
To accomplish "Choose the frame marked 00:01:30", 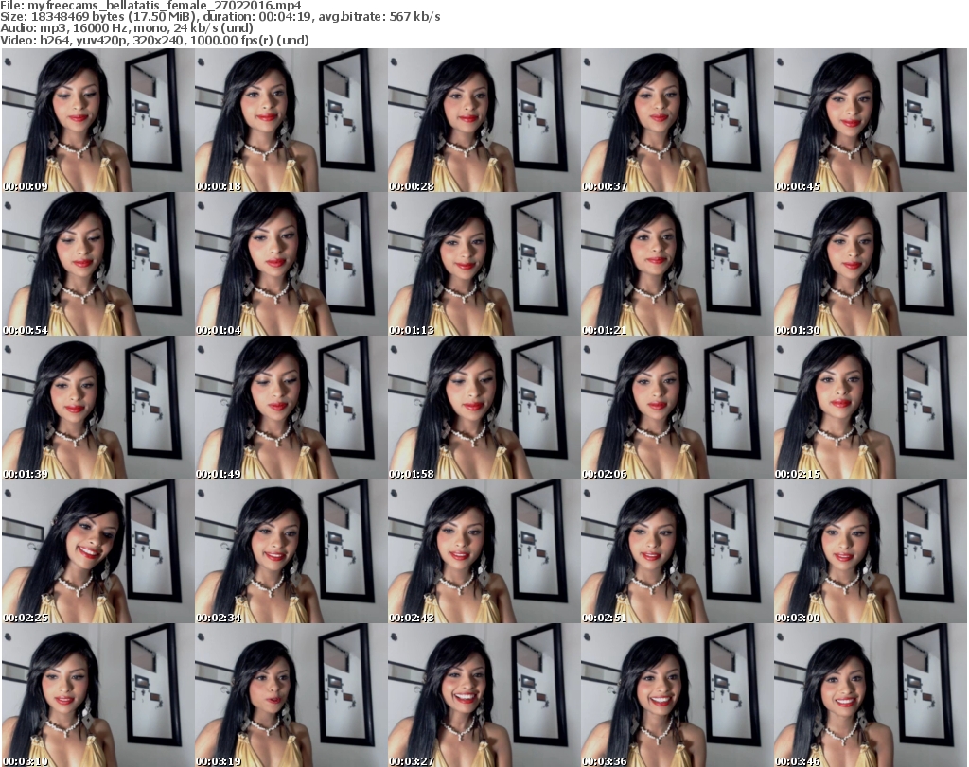I will click(871, 264).
